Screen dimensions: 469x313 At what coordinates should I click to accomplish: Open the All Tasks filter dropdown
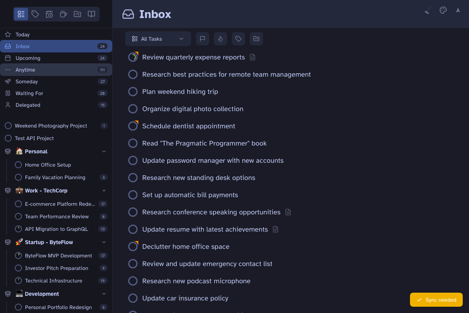[x=158, y=39]
